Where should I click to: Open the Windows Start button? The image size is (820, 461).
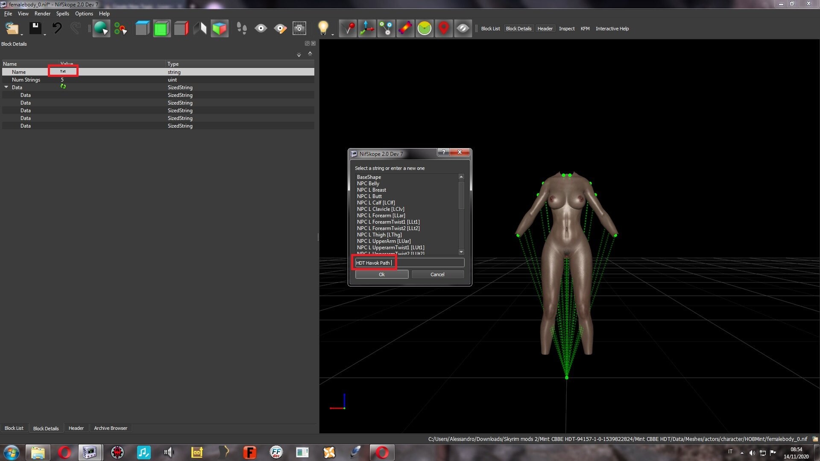tap(11, 452)
